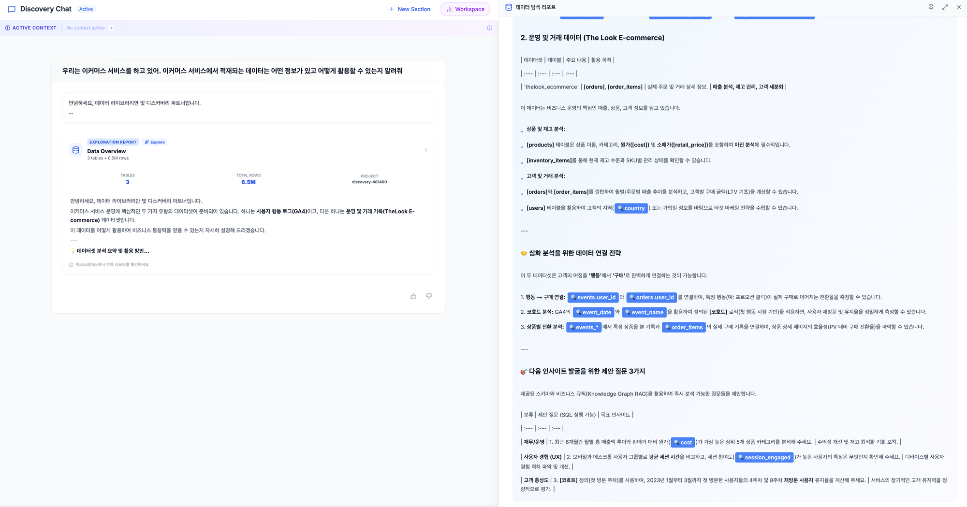
Task: Expand the report panel to fullscreen
Action: click(x=945, y=7)
